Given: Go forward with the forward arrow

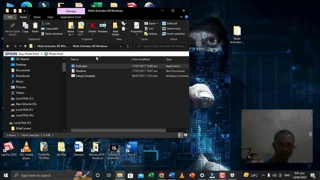Looking at the screenshot, I should (x=14, y=46).
